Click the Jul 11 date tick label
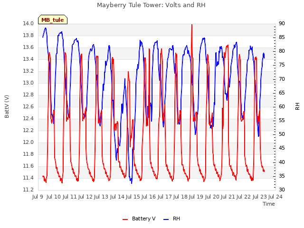Screen dimensions: 304x228 coord(69,197)
